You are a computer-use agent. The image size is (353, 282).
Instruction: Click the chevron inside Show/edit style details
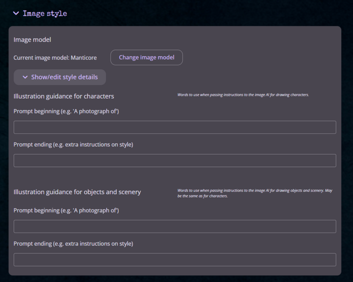click(25, 77)
